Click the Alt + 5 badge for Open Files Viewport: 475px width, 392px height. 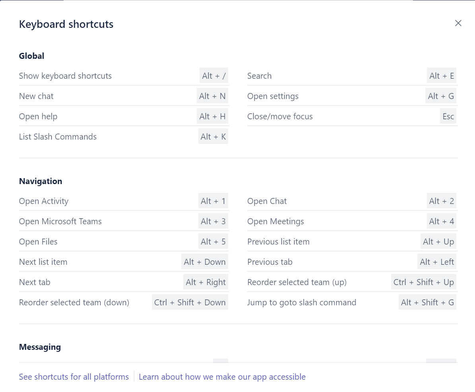point(213,241)
